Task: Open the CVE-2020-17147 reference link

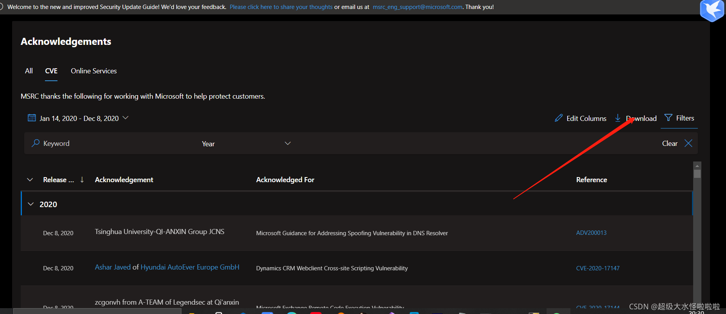Action: pos(598,268)
